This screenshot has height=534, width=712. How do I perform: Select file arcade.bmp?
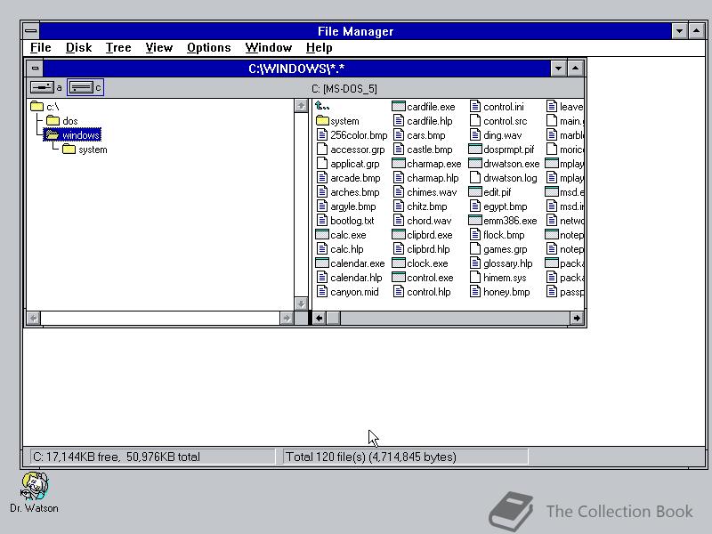click(348, 177)
